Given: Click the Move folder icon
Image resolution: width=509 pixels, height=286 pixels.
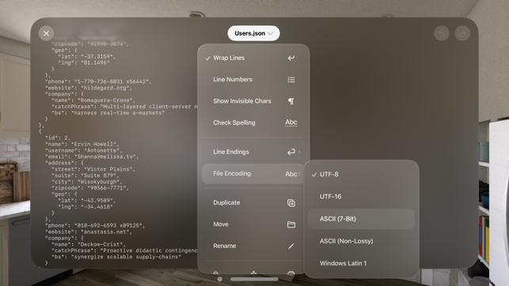Looking at the screenshot, I should [291, 224].
